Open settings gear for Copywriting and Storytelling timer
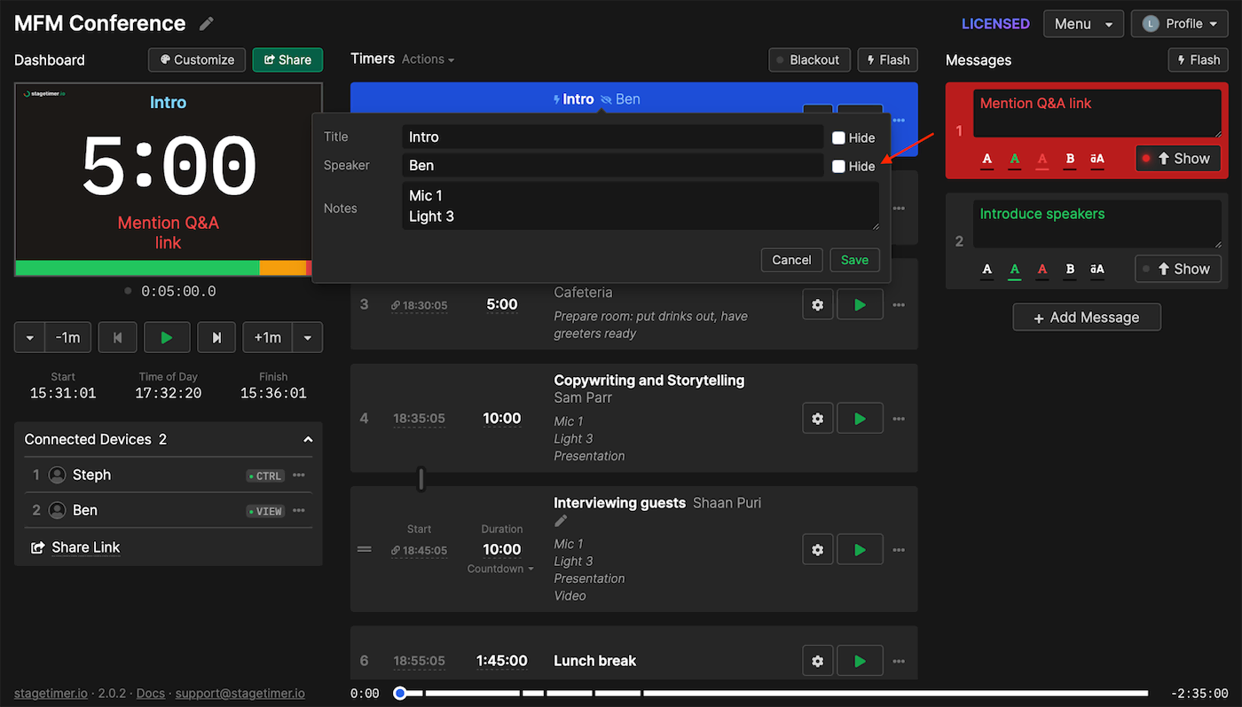 817,418
